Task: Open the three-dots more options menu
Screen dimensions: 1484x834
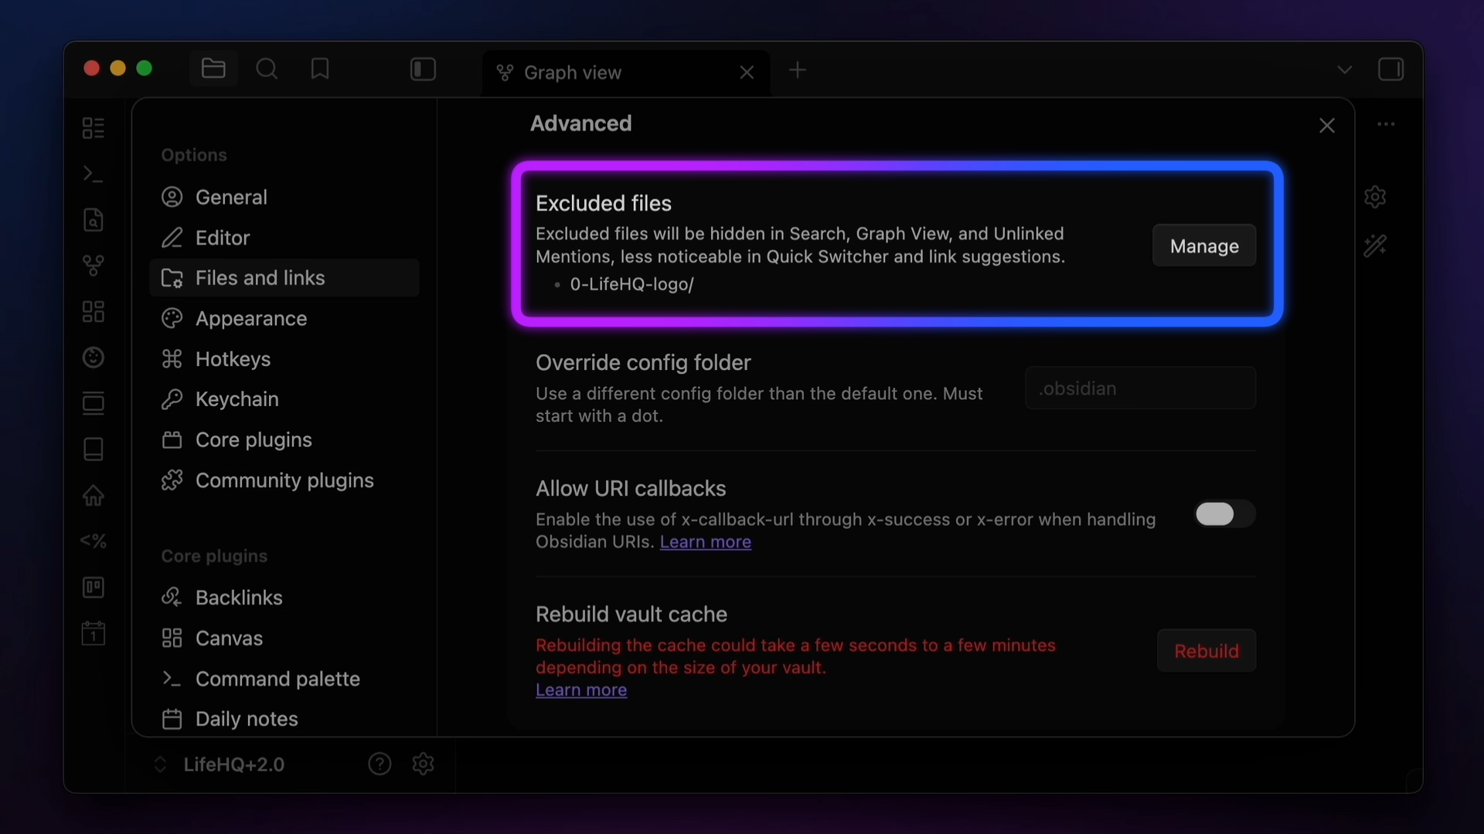Action: tap(1386, 124)
